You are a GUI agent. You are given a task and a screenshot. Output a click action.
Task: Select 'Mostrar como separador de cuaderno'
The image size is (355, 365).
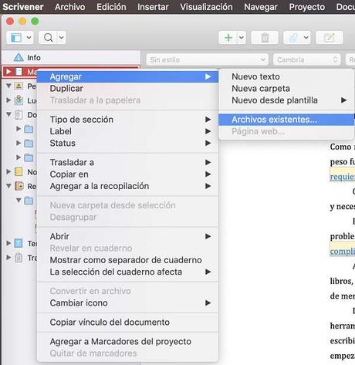(128, 260)
